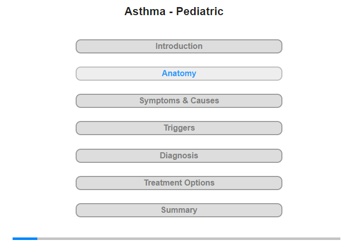Image resolution: width=353 pixels, height=242 pixels.
Task: Go to Symptoms & Causes
Action: coord(179,101)
